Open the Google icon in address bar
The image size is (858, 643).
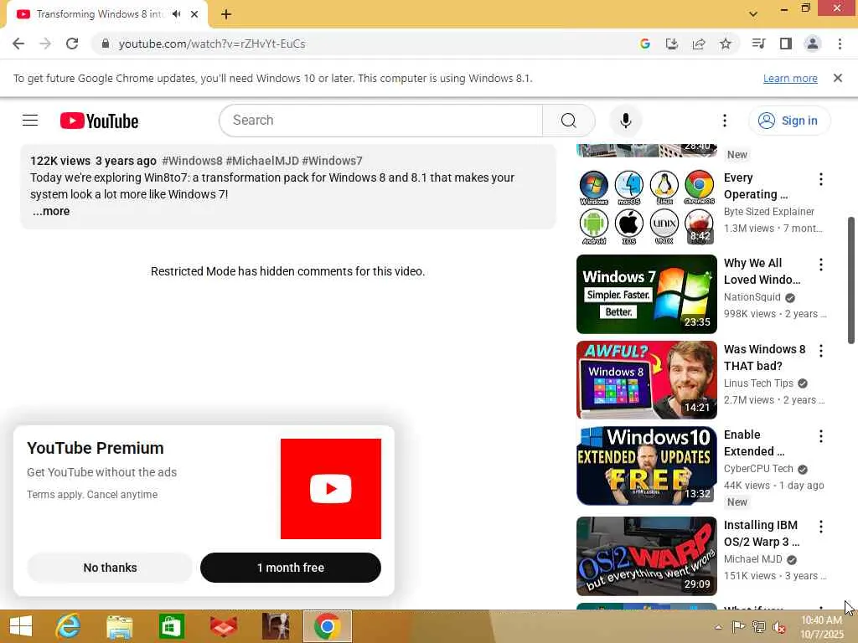point(645,44)
